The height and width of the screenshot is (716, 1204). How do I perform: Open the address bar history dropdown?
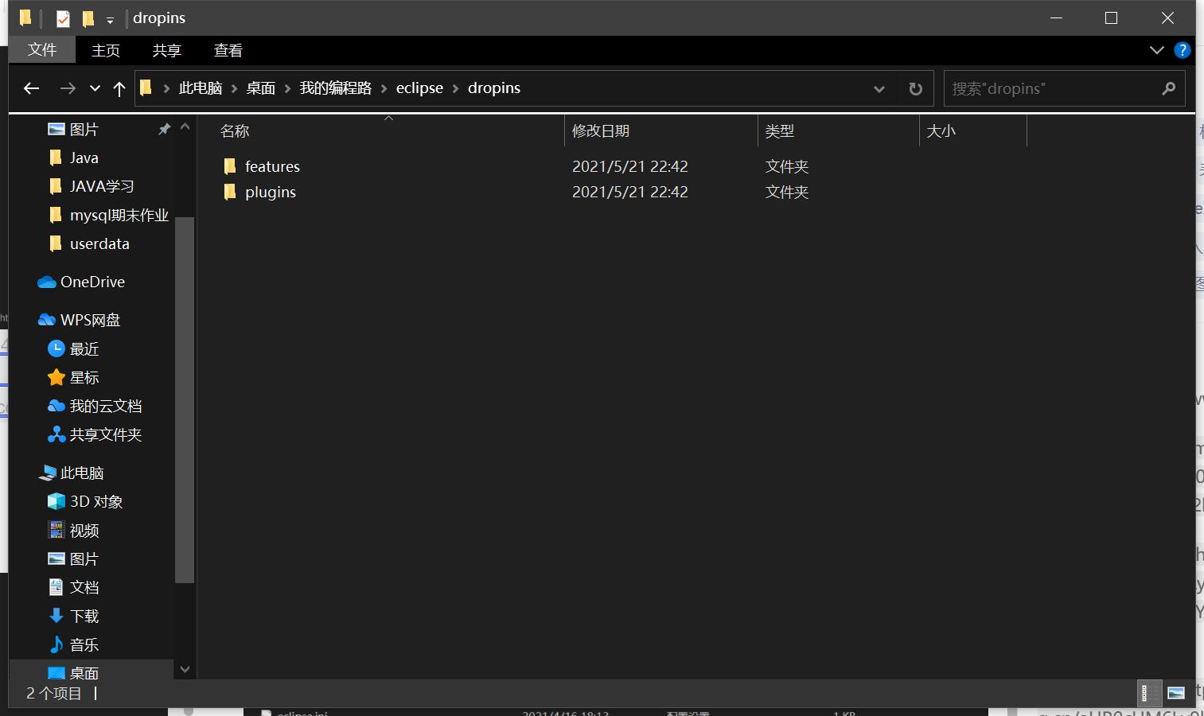point(879,89)
